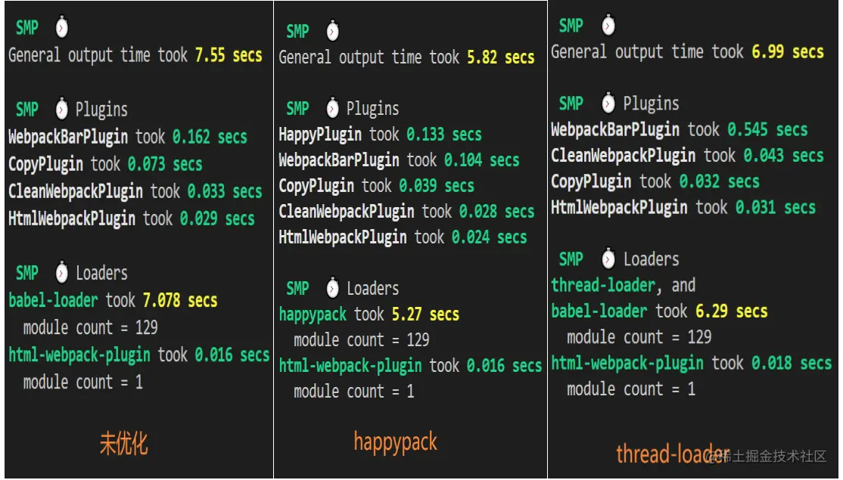Click html-webpack-plugin took 0.018 secs
The image size is (843, 480).
692,363
